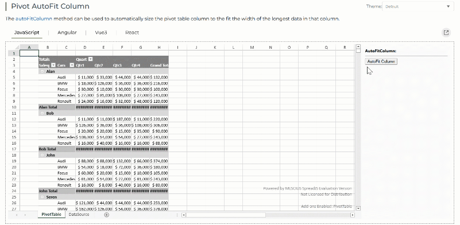Click the $ 187,000 cell in row 12
The image size is (460, 225).
tap(122, 119)
